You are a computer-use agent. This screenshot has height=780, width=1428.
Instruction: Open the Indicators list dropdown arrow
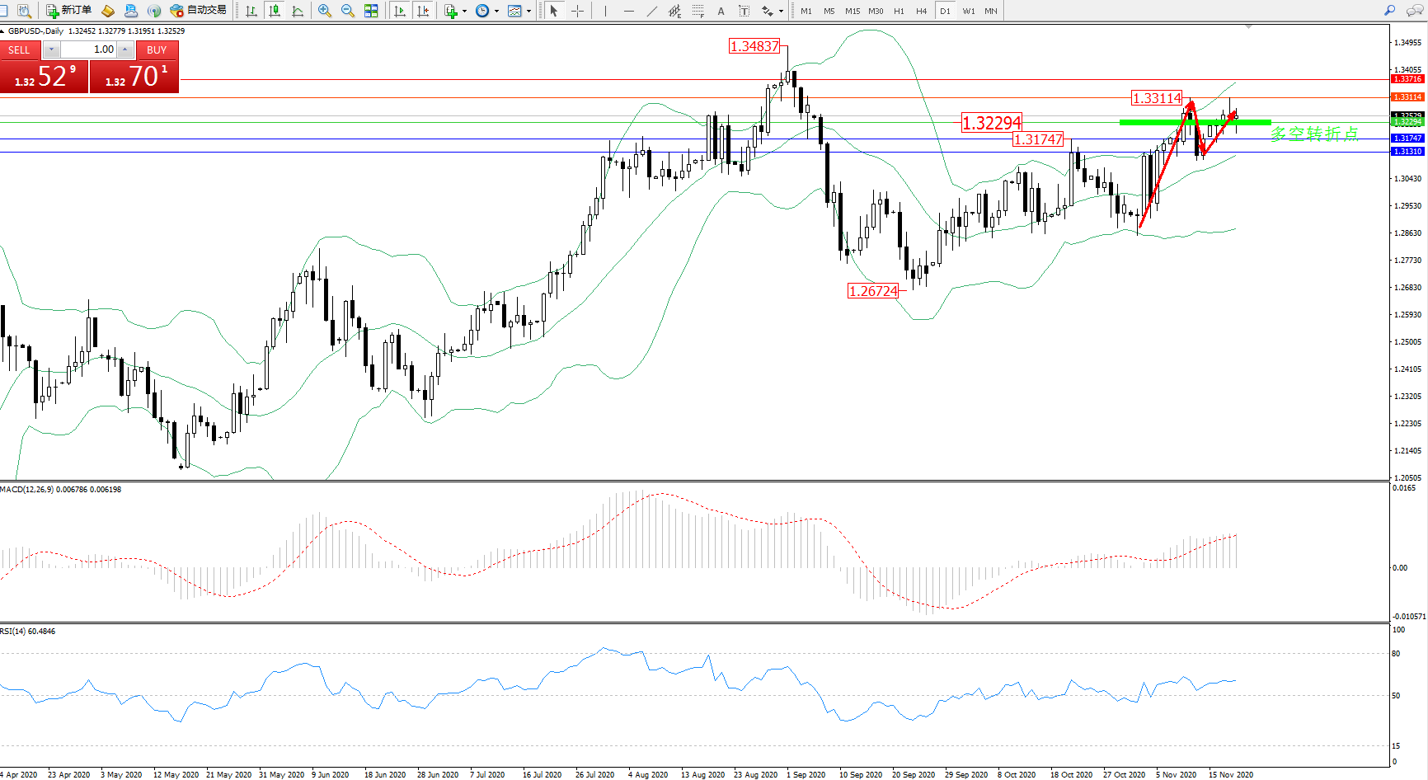[x=464, y=11]
